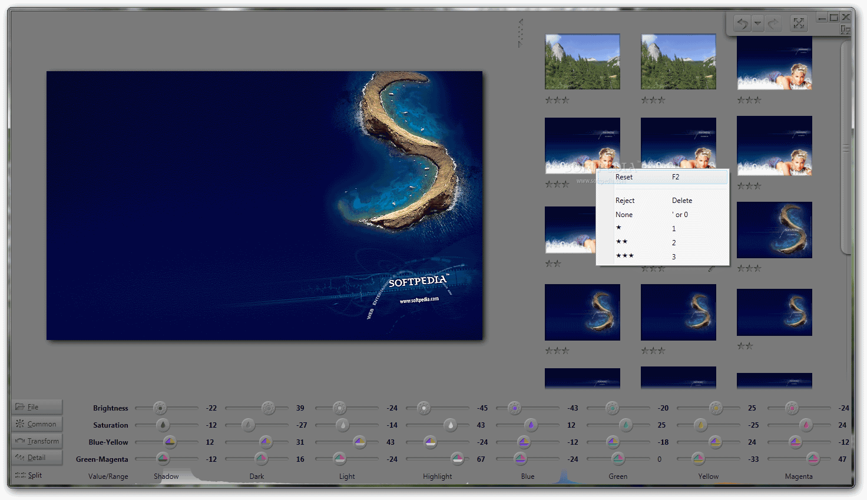Click the Yellow column label
The image size is (867, 500).
(x=709, y=476)
